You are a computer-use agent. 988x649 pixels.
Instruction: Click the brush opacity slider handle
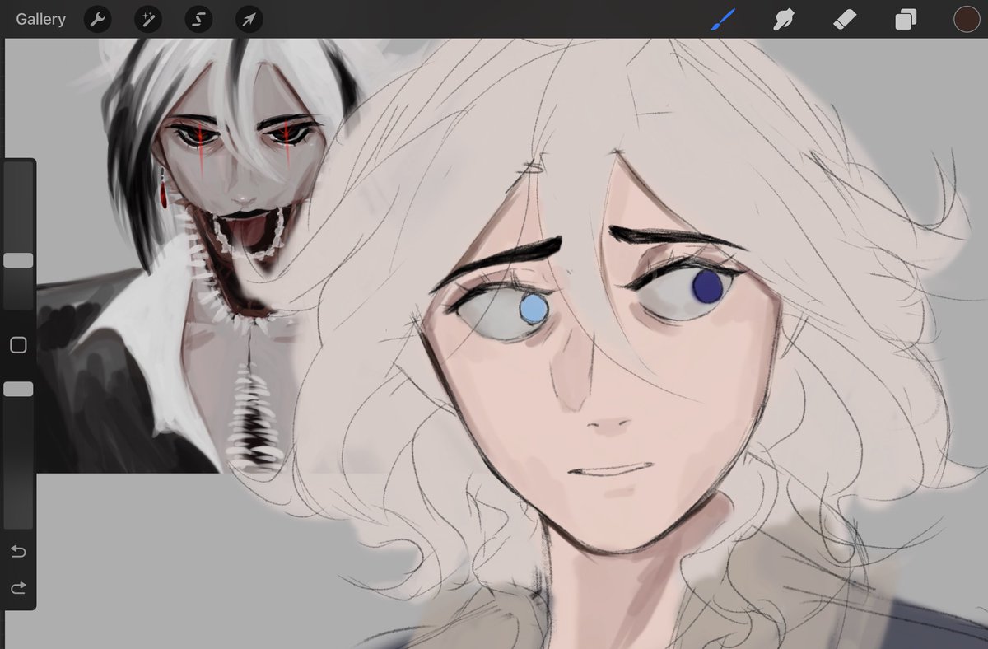click(x=18, y=389)
